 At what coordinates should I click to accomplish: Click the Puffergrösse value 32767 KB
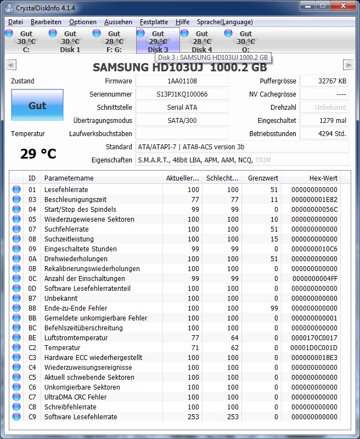pos(324,81)
